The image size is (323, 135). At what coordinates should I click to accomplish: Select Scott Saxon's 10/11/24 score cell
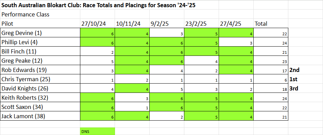pyautogui.click(x=132, y=107)
